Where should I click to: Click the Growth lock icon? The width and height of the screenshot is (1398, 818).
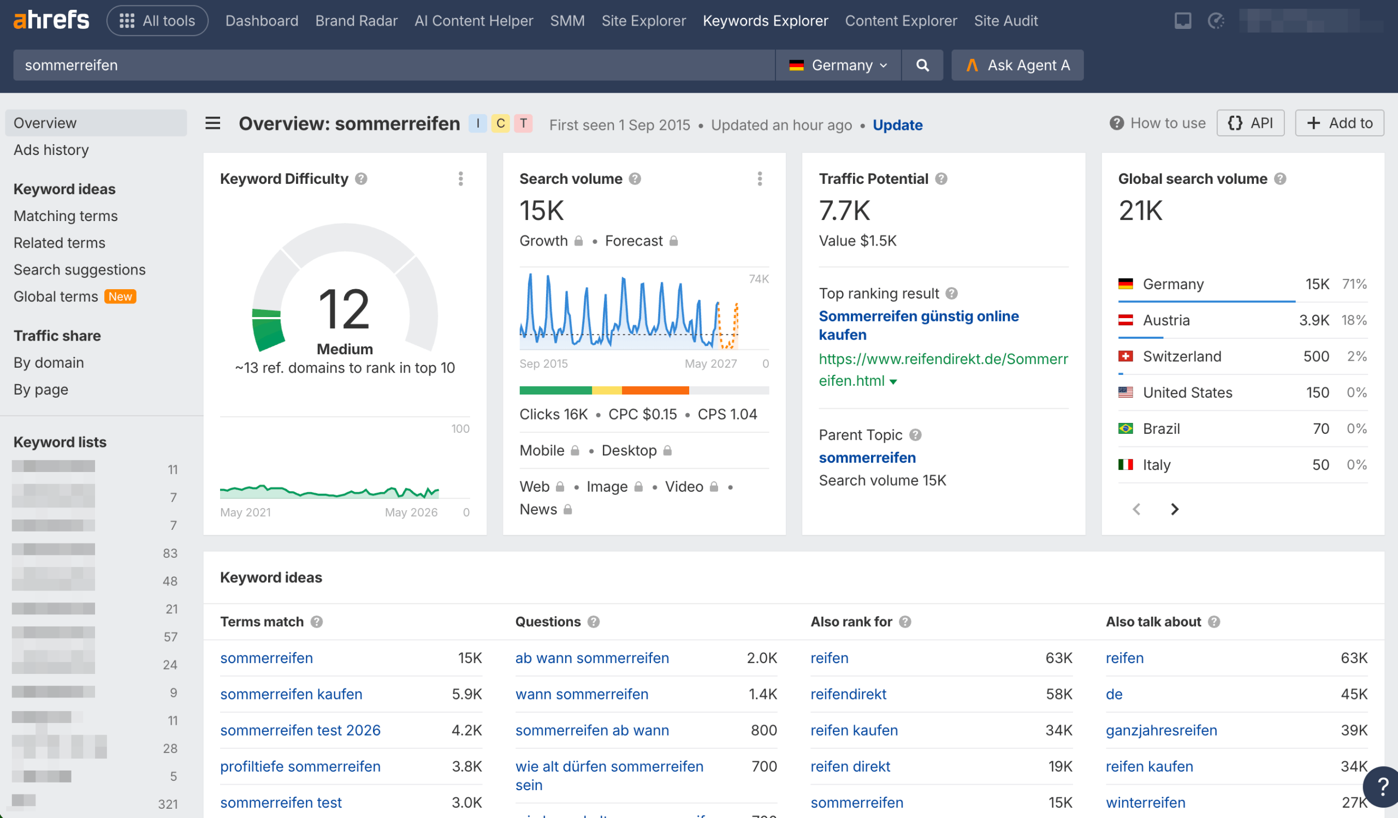click(x=578, y=241)
